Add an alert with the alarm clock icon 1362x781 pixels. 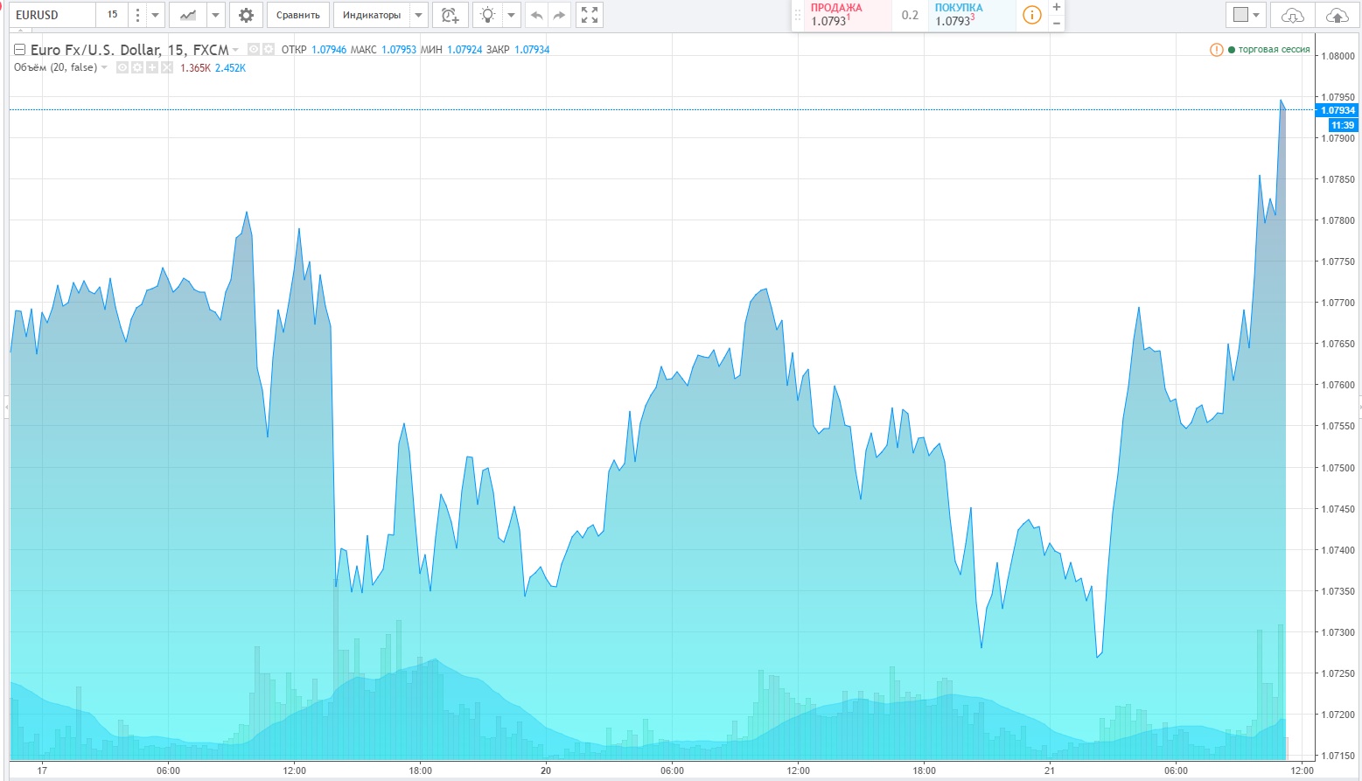pyautogui.click(x=450, y=15)
